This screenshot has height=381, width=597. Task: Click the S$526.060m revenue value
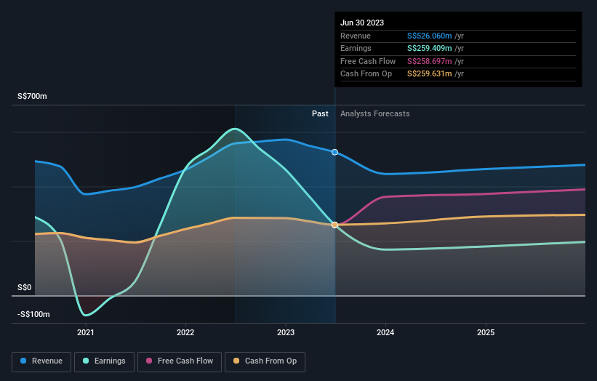point(430,36)
